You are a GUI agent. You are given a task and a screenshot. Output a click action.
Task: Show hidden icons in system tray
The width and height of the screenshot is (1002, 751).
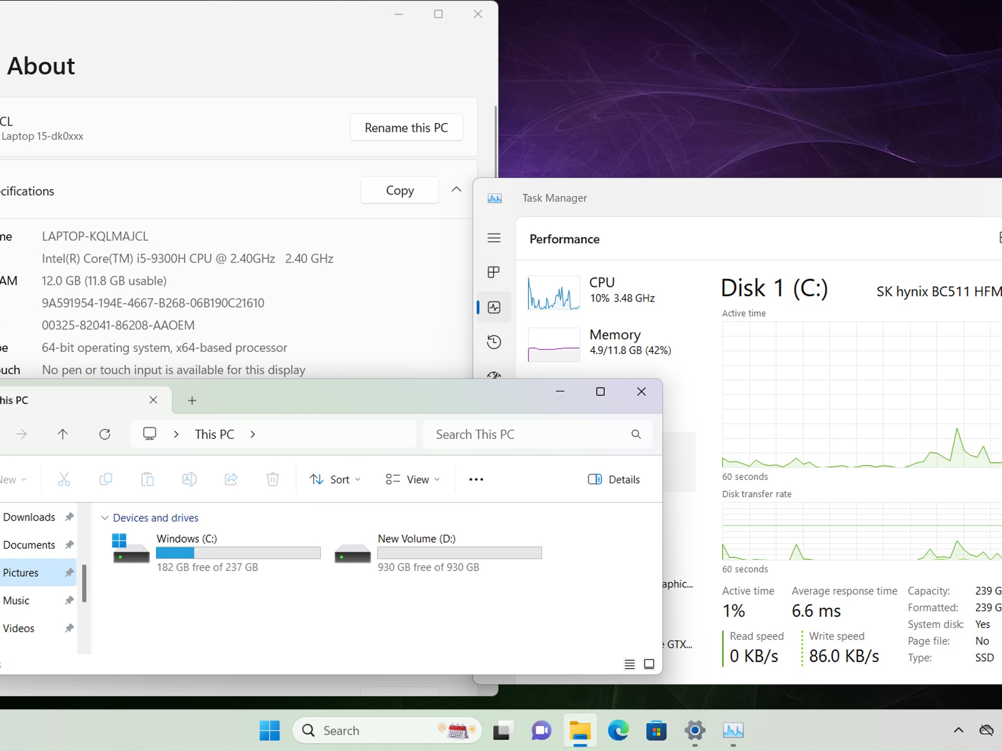pyautogui.click(x=958, y=730)
